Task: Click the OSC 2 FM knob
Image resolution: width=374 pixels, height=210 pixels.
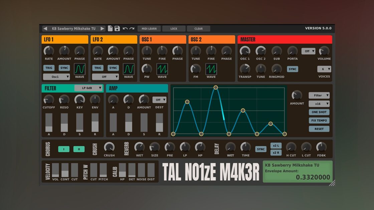Action: (196, 69)
